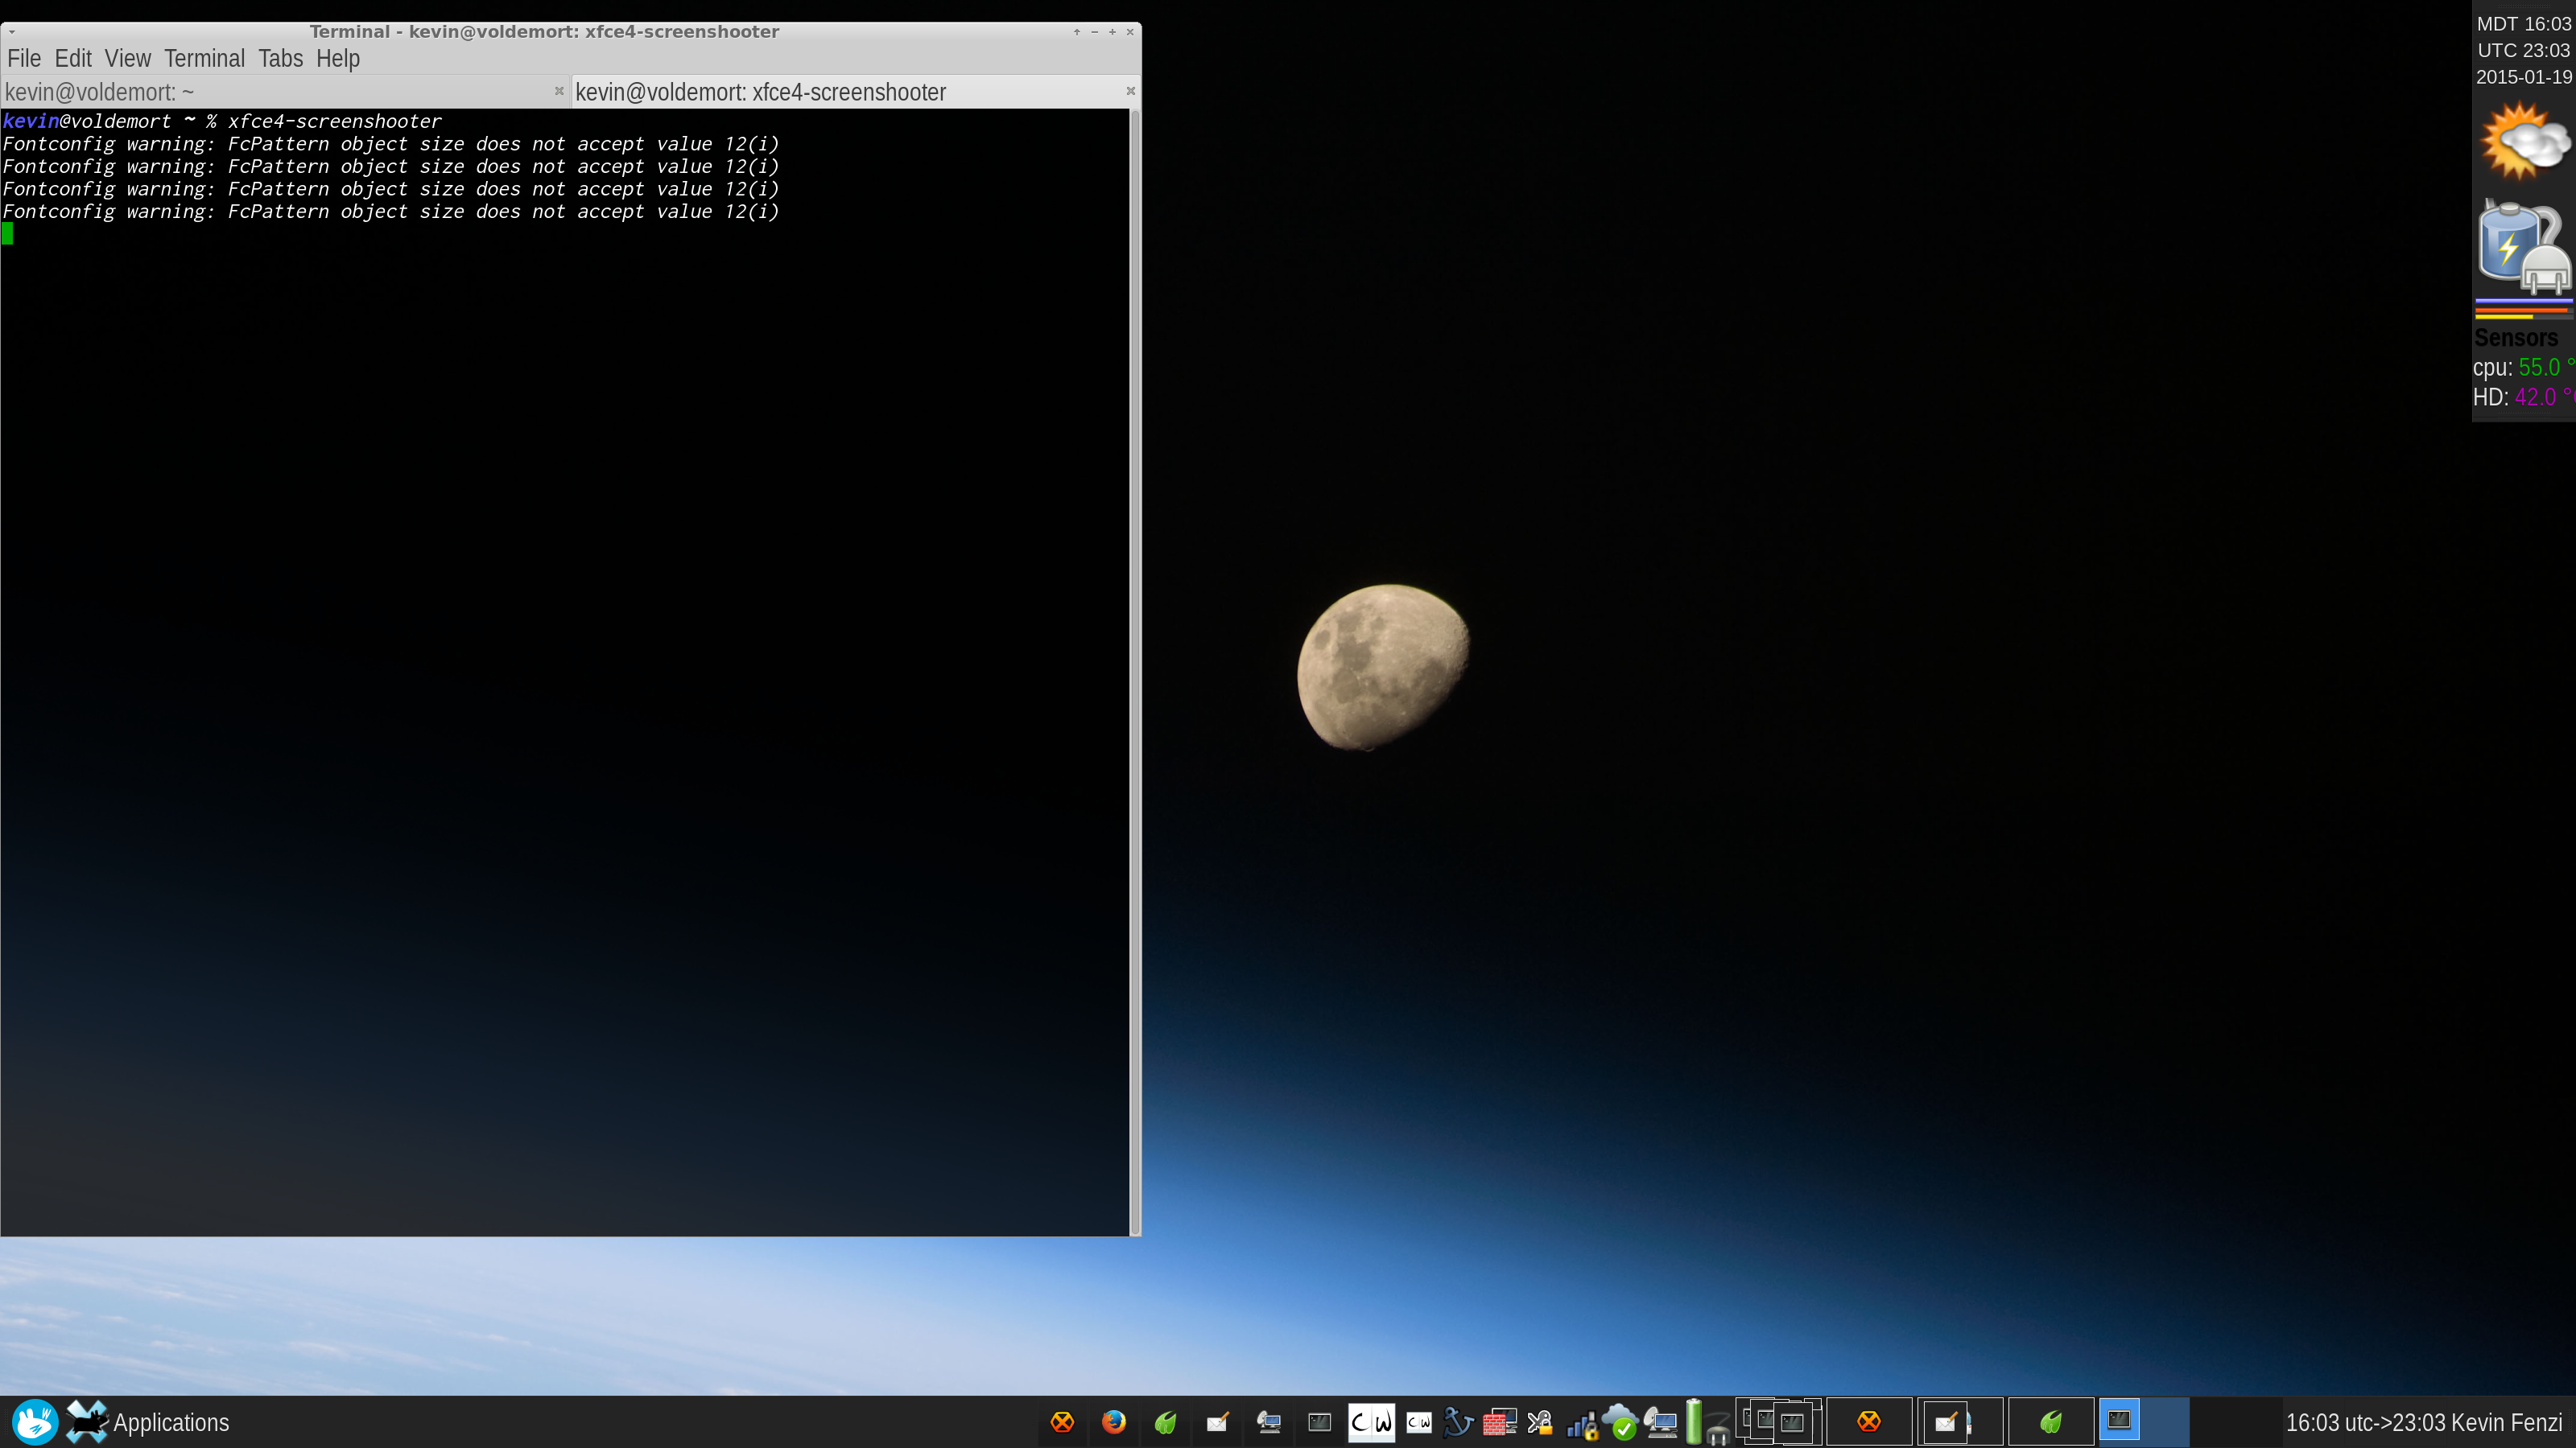Click the Xfce mouse logo panel icon
Viewport: 2576px width, 1448px height.
coord(35,1421)
